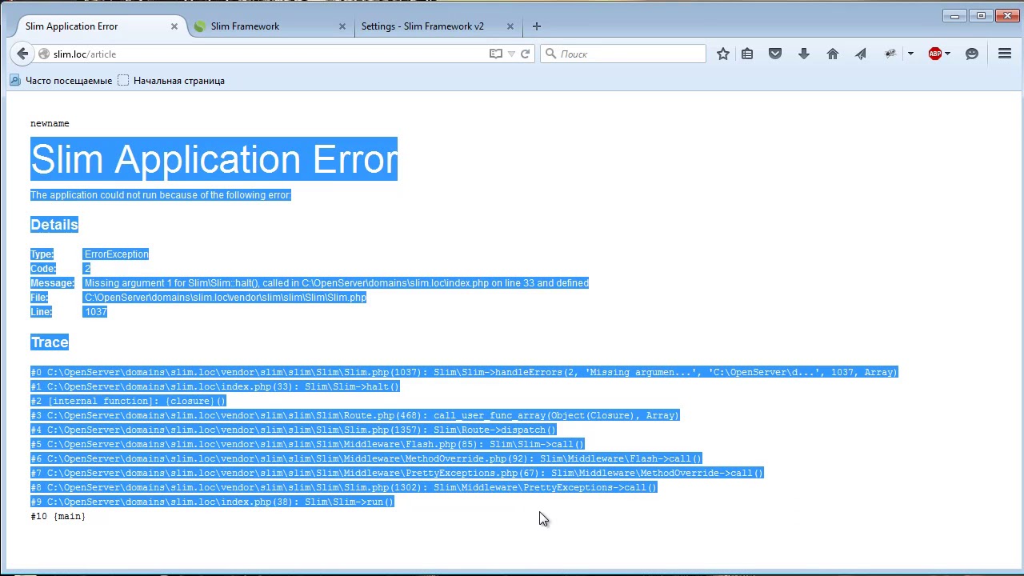Click the ErrorException type value
This screenshot has height=576, width=1024.
click(116, 254)
